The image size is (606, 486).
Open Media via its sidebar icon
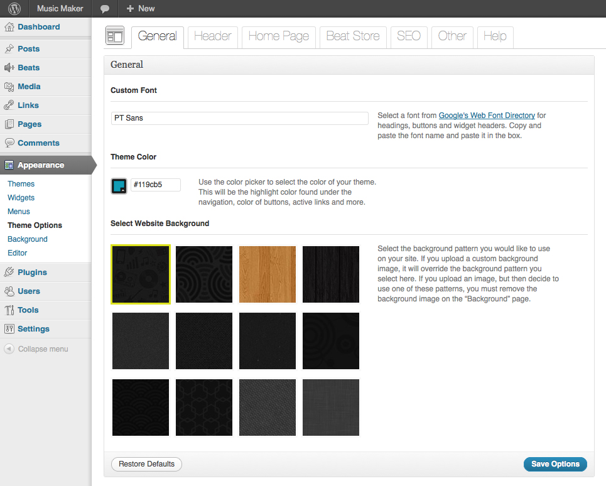[9, 87]
